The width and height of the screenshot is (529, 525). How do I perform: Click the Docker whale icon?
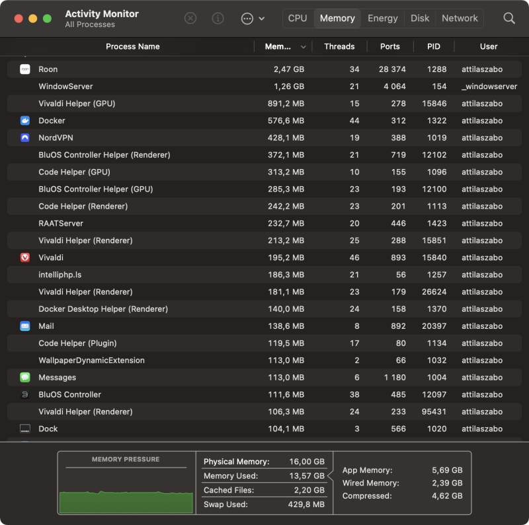[25, 121]
